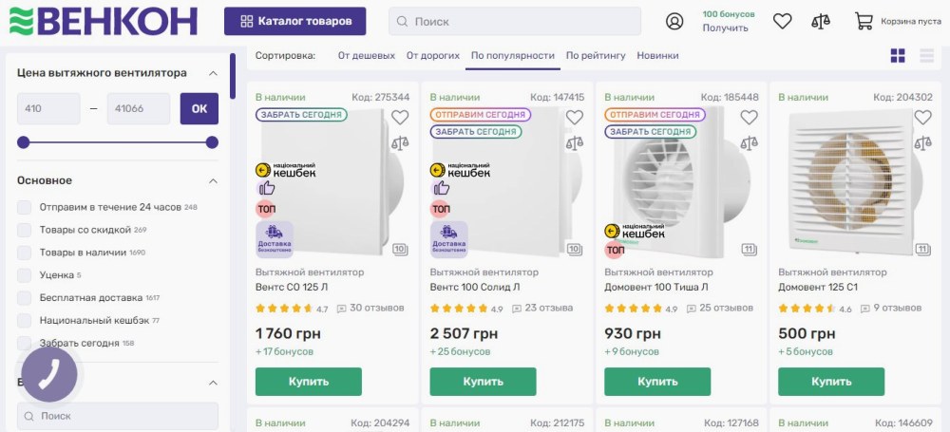Collapse the 'Цена вытяжного вентилятора' section

[x=213, y=73]
